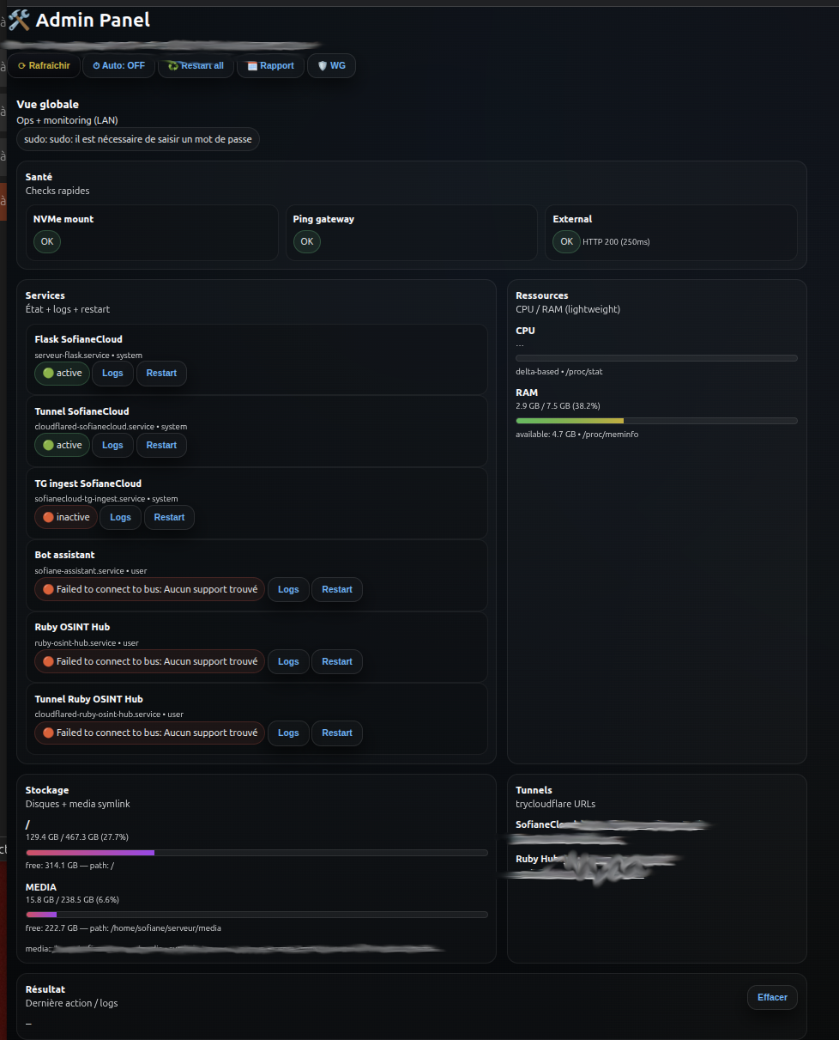Restart the TG ingest SofianeCloud service
Screen dimensions: 839x1040
pos(169,518)
